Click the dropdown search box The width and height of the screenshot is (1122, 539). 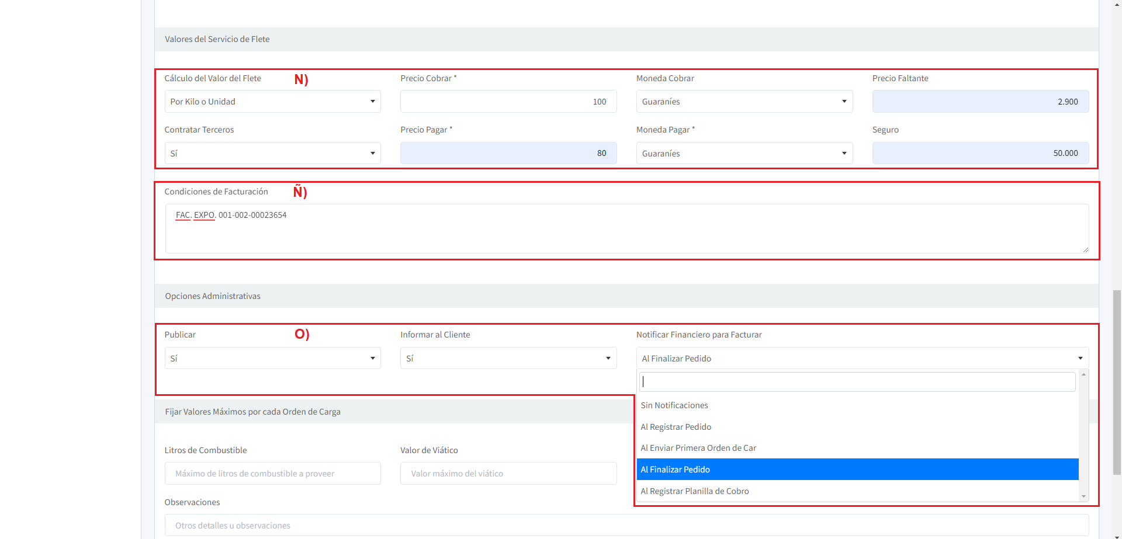click(857, 382)
